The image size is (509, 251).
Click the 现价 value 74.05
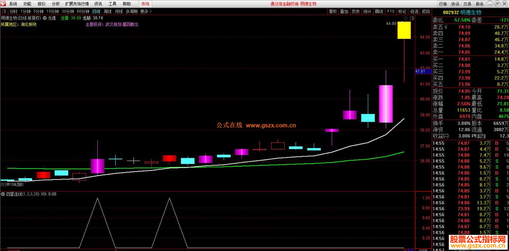(464, 91)
